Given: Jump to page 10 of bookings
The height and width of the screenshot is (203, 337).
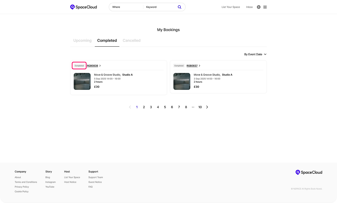Looking at the screenshot, I should point(200,107).
